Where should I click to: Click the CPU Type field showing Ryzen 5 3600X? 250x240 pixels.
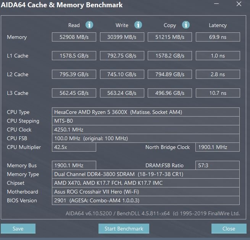[146, 112]
